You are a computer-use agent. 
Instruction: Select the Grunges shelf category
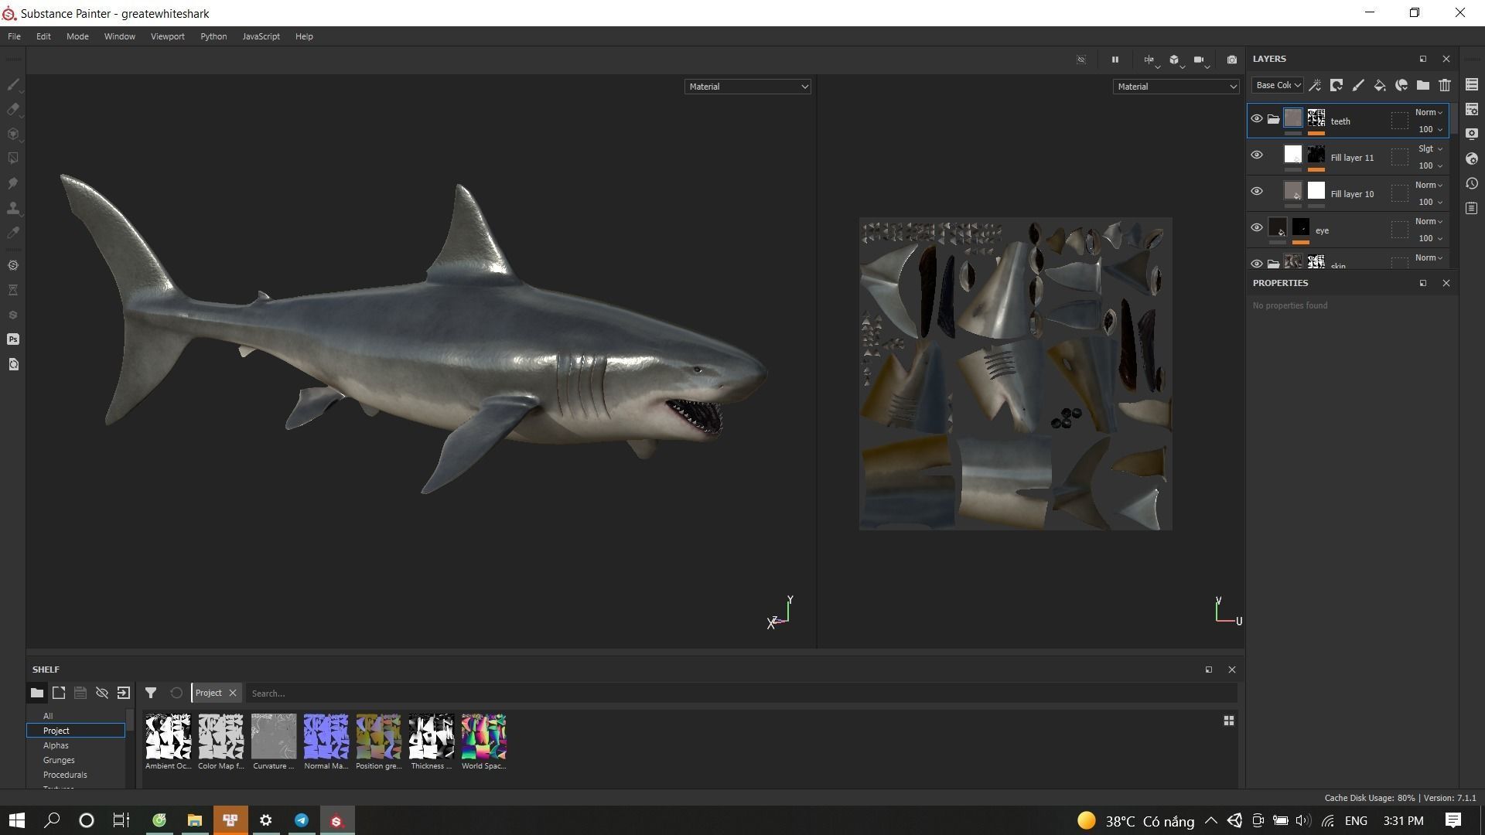(59, 760)
